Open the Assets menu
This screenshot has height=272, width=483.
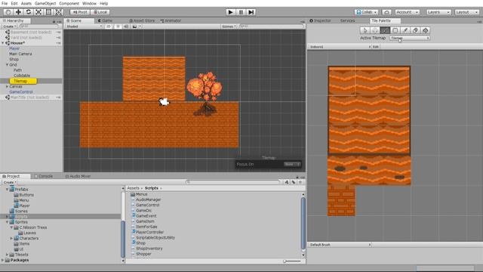click(x=26, y=3)
